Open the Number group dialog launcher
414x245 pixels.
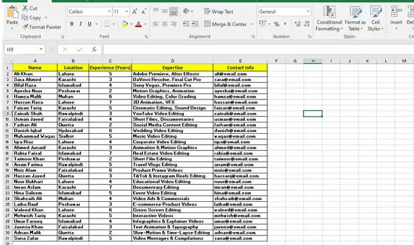310,37
